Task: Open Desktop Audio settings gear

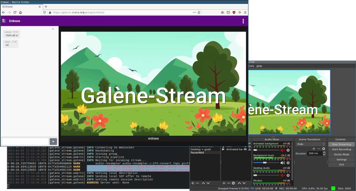Action: [x=288, y=175]
